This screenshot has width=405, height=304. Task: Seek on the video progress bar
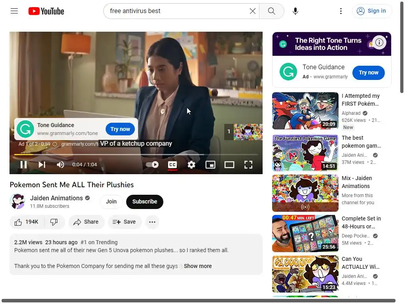coord(136,155)
